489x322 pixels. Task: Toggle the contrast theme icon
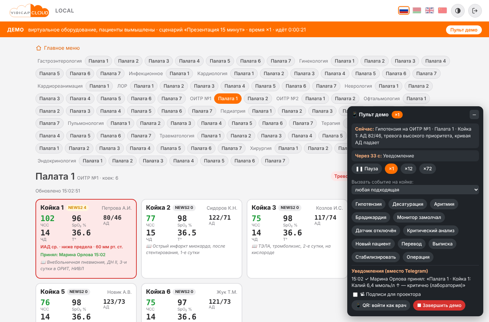point(458,11)
